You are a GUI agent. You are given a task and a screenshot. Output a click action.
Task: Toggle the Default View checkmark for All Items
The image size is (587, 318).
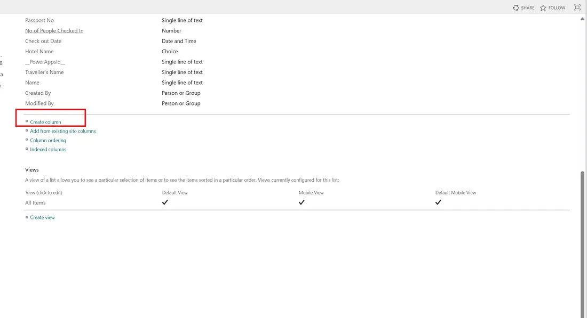coord(165,202)
